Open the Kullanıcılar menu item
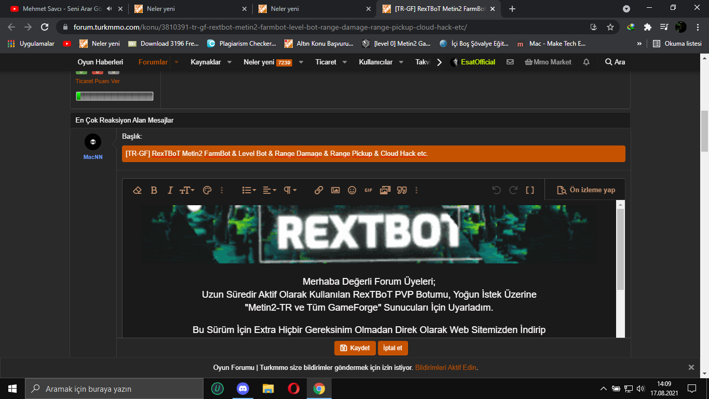The width and height of the screenshot is (709, 399). coord(376,62)
